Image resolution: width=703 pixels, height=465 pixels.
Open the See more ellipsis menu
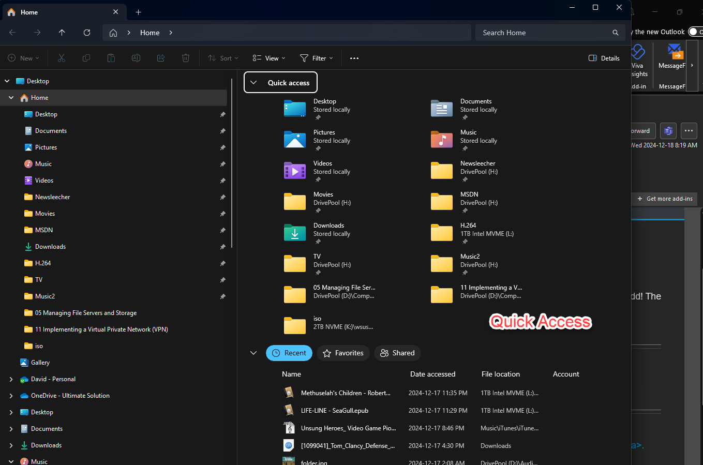click(354, 58)
